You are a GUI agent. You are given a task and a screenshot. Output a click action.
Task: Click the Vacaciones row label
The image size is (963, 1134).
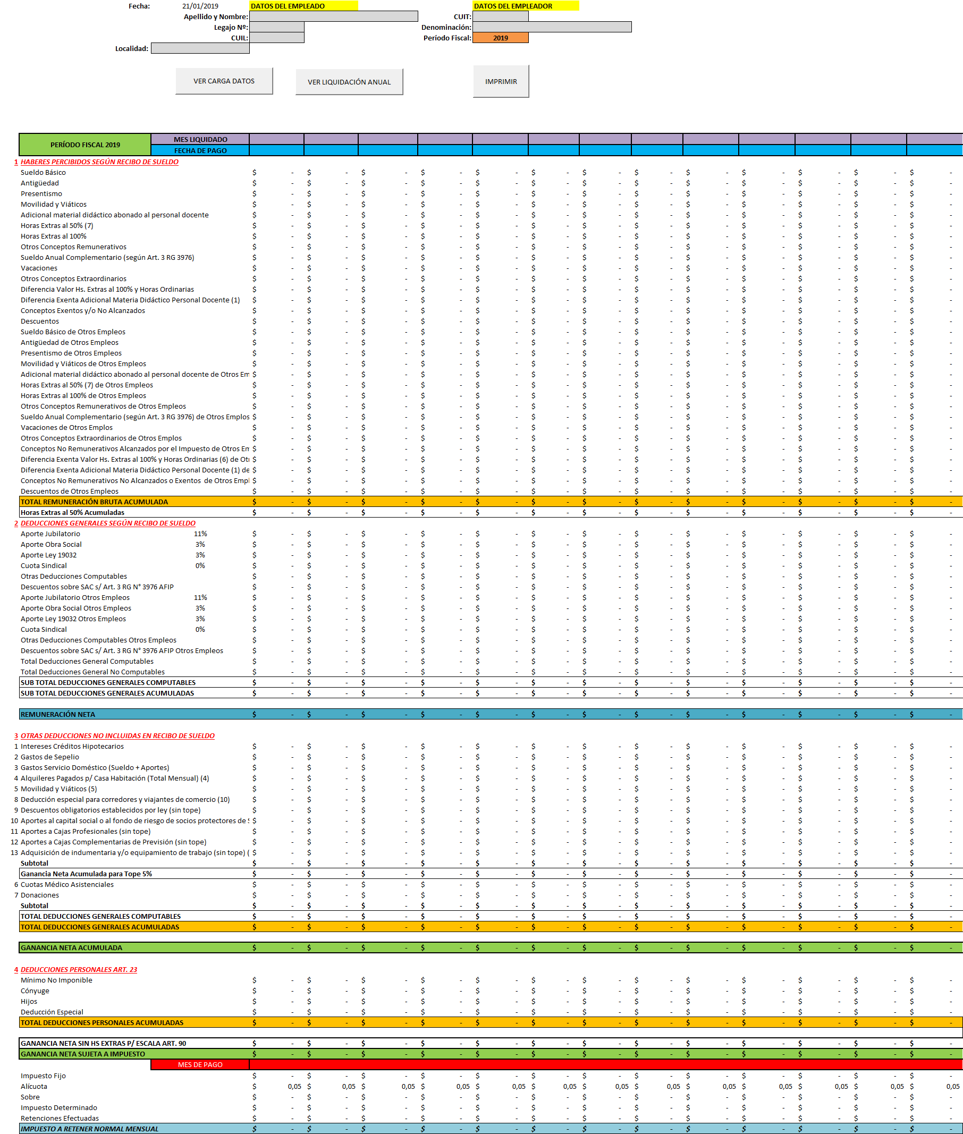tap(39, 268)
